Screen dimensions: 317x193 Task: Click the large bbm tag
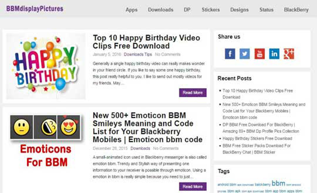278,183
